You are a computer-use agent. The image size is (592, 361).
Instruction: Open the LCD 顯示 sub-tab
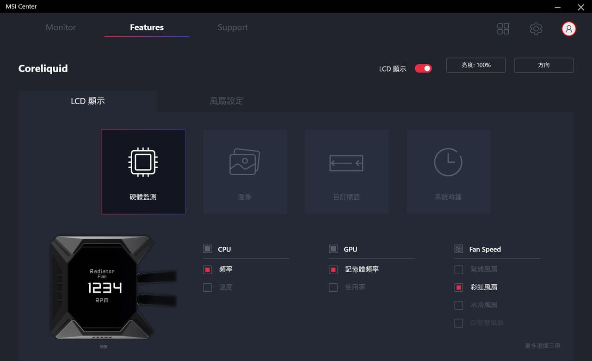tap(88, 101)
